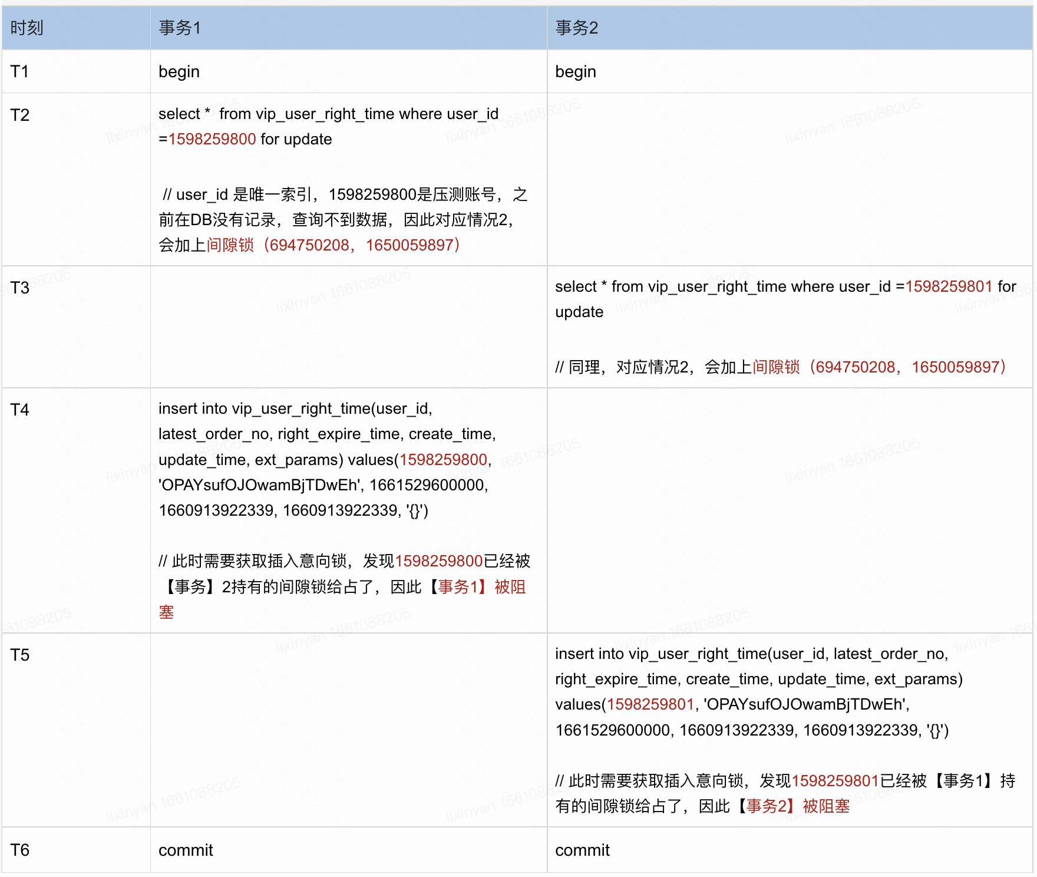Viewport: 1037px width, 877px height.
Task: Select the T4 row label
Action: click(19, 410)
